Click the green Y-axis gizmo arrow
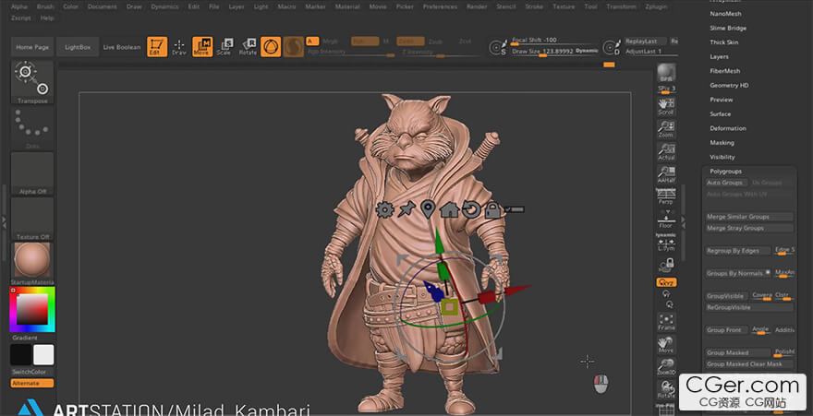 point(440,240)
